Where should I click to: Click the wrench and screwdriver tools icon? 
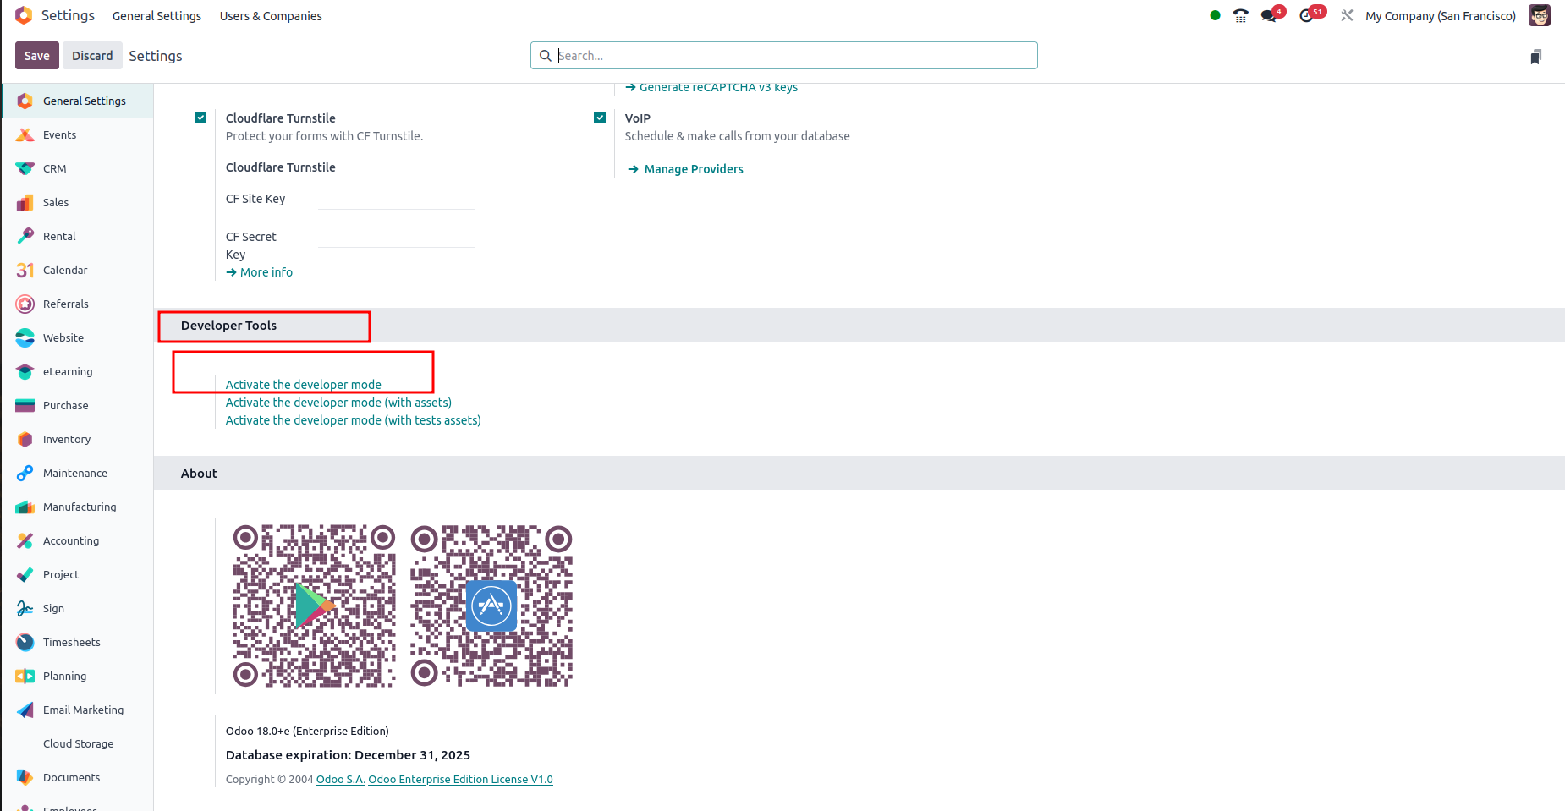[1347, 15]
